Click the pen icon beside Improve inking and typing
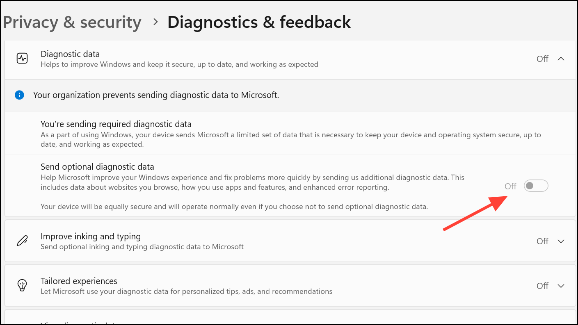 click(22, 241)
